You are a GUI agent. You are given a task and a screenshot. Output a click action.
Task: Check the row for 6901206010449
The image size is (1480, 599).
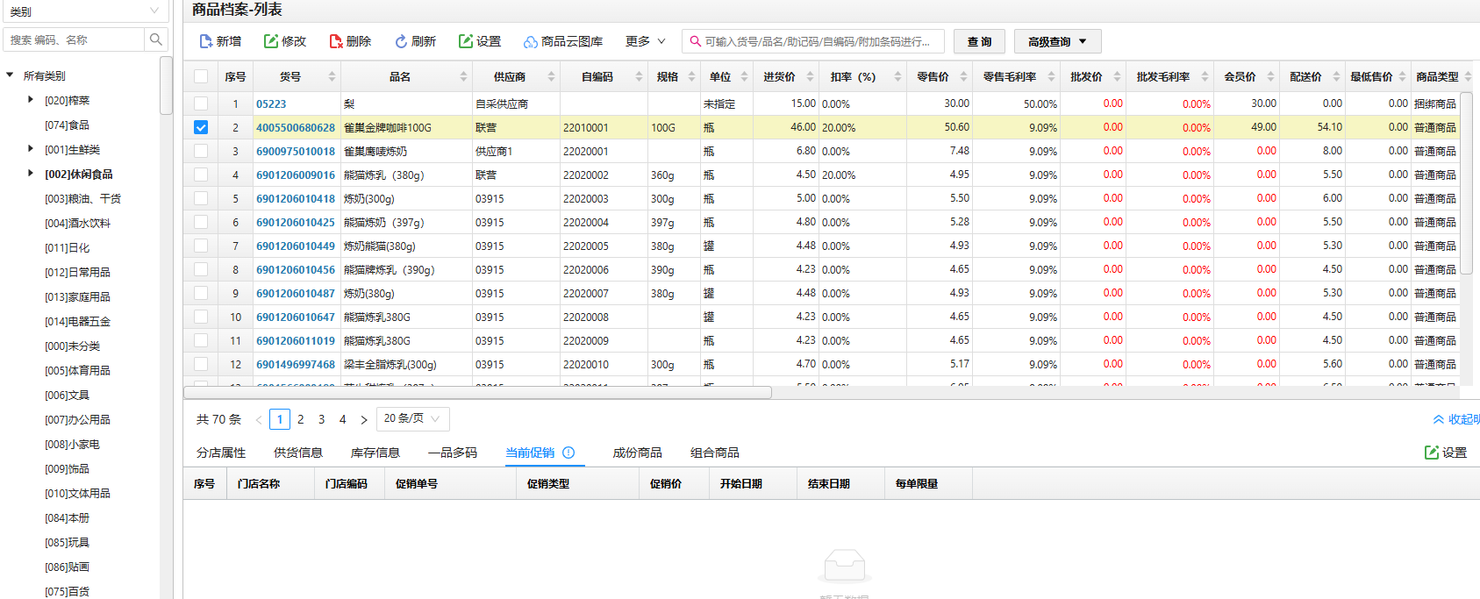tap(201, 246)
